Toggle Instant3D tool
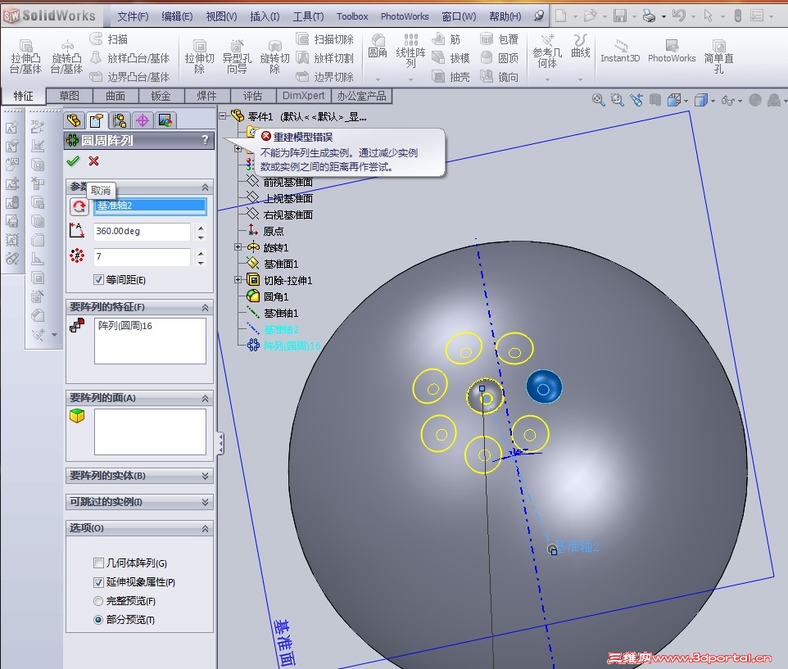Image resolution: width=788 pixels, height=669 pixels. (x=620, y=52)
